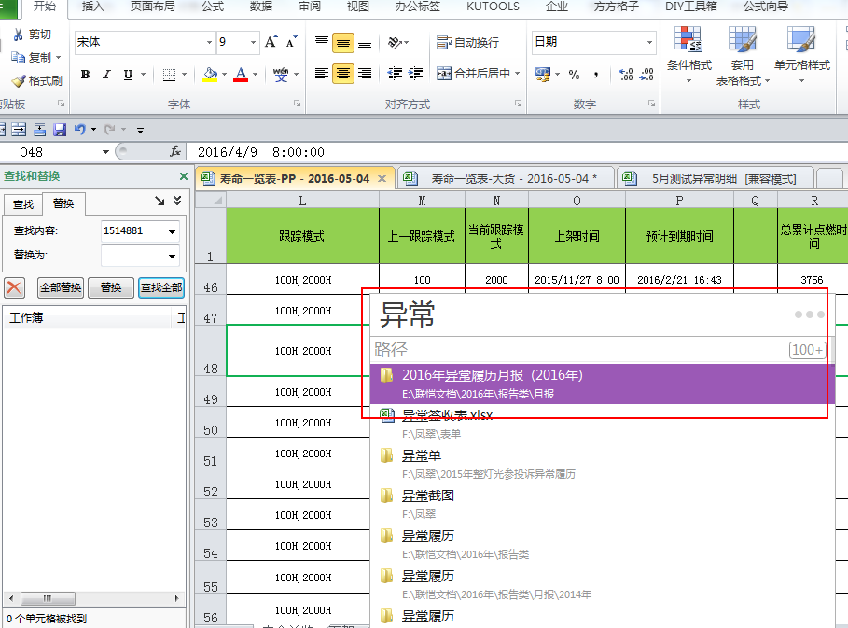
Task: Open the three-dot menu in the search popup
Action: pyautogui.click(x=809, y=314)
